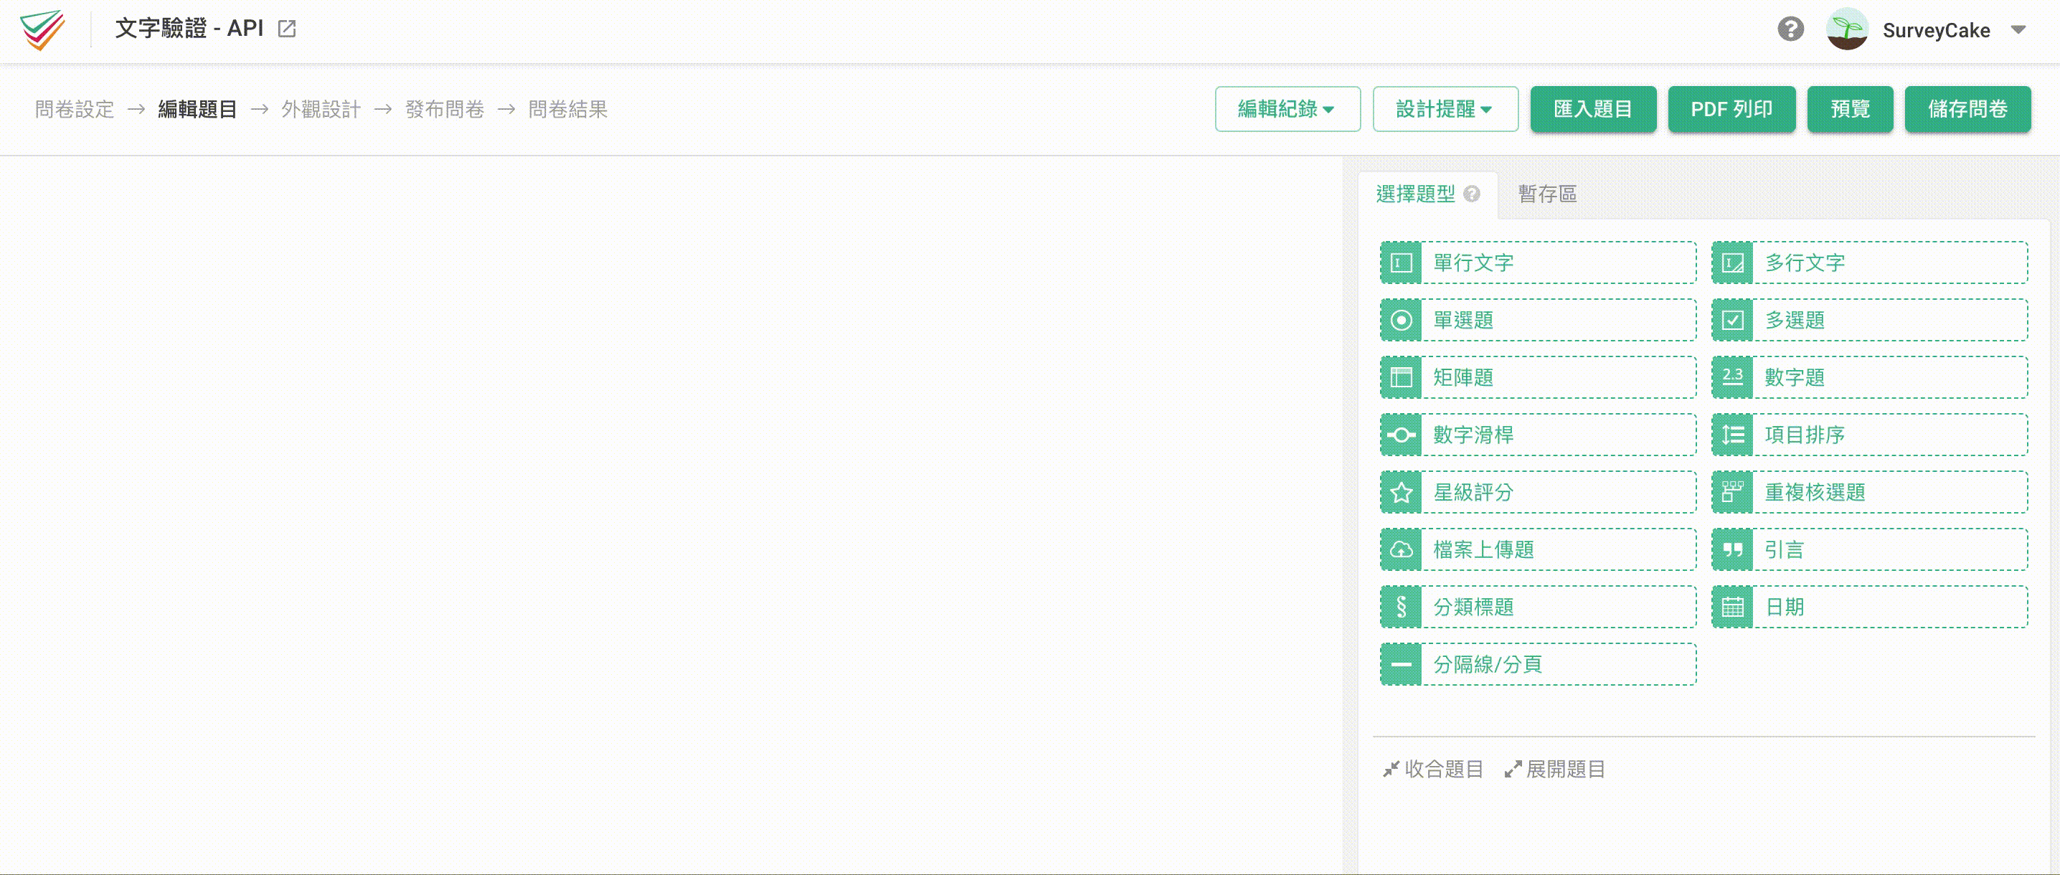Image resolution: width=2060 pixels, height=875 pixels.
Task: Click help icon beside 選擇題型
Action: [x=1471, y=194]
